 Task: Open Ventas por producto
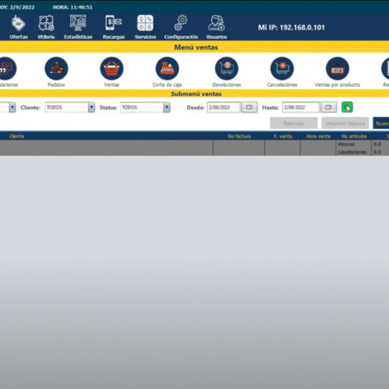pyautogui.click(x=337, y=68)
